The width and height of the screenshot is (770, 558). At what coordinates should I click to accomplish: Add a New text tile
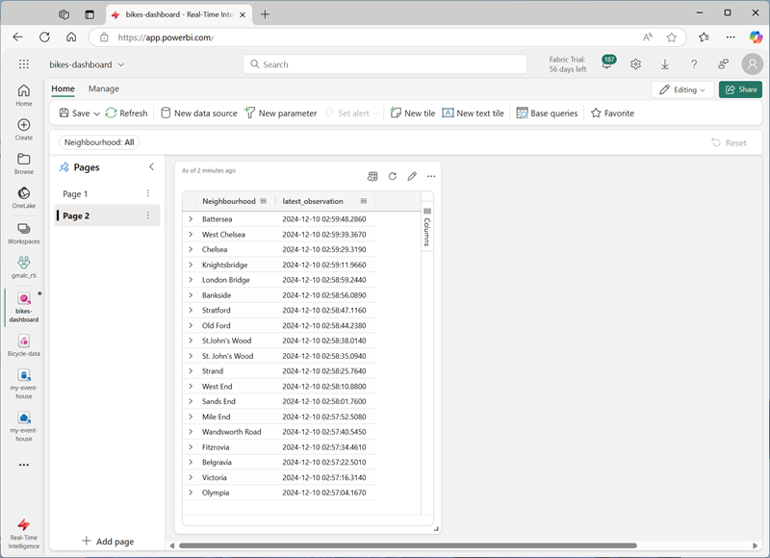click(473, 114)
